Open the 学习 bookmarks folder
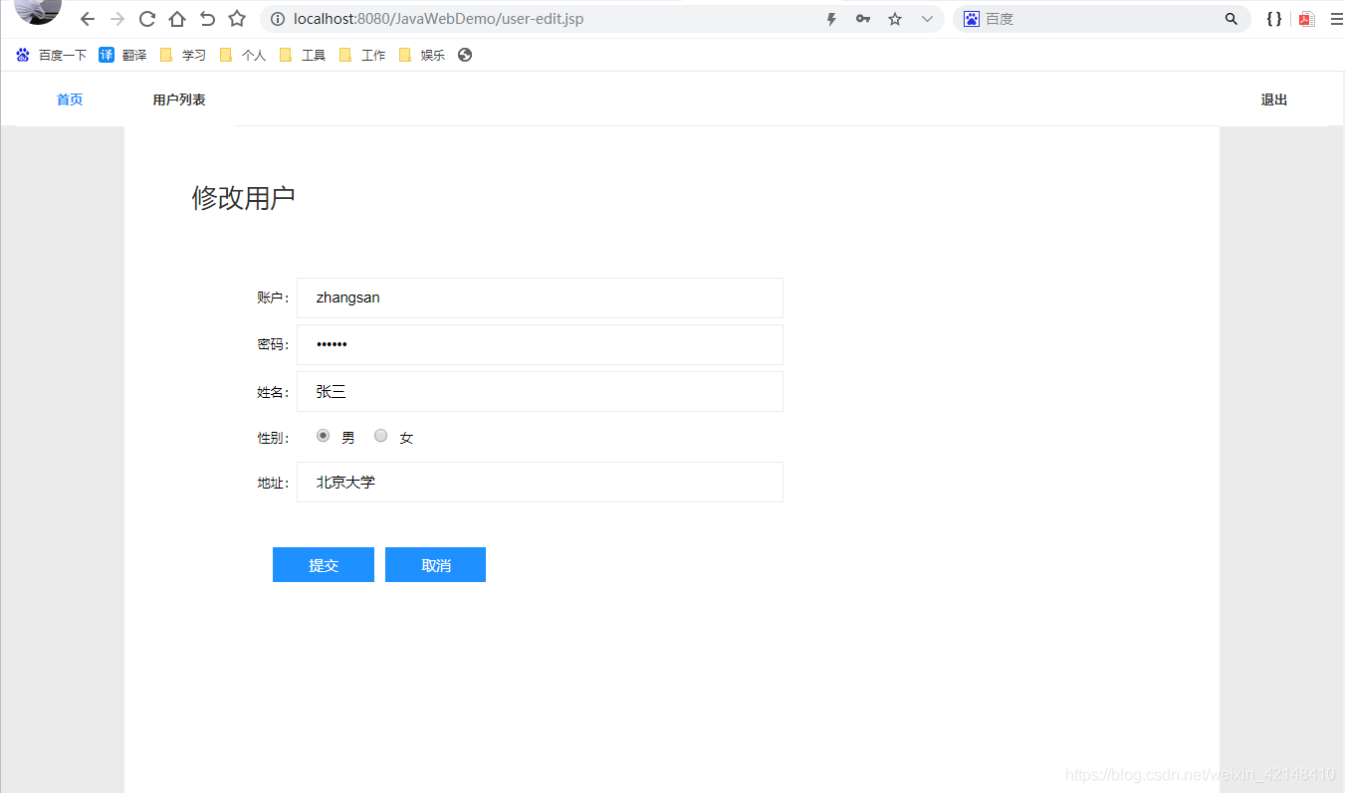 [191, 55]
